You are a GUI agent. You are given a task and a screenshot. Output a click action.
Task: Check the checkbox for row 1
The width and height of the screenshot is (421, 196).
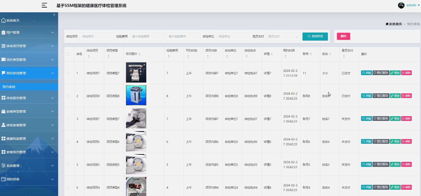[68, 73]
